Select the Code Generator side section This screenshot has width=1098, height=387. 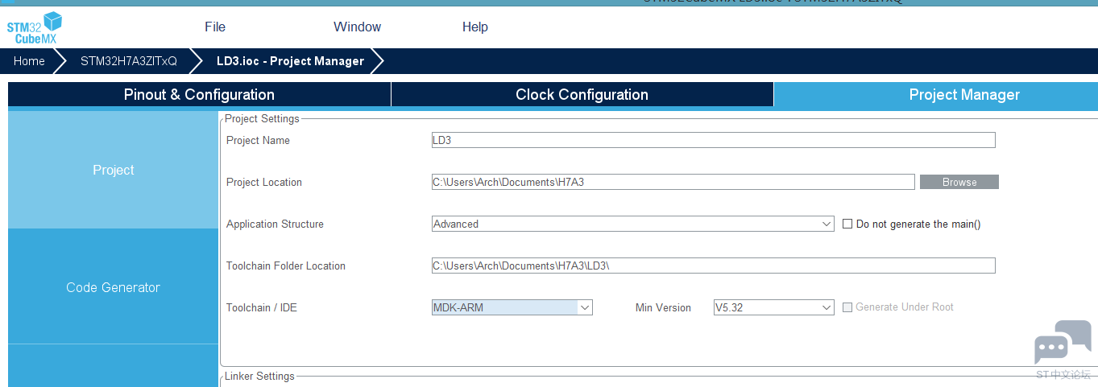pos(114,287)
